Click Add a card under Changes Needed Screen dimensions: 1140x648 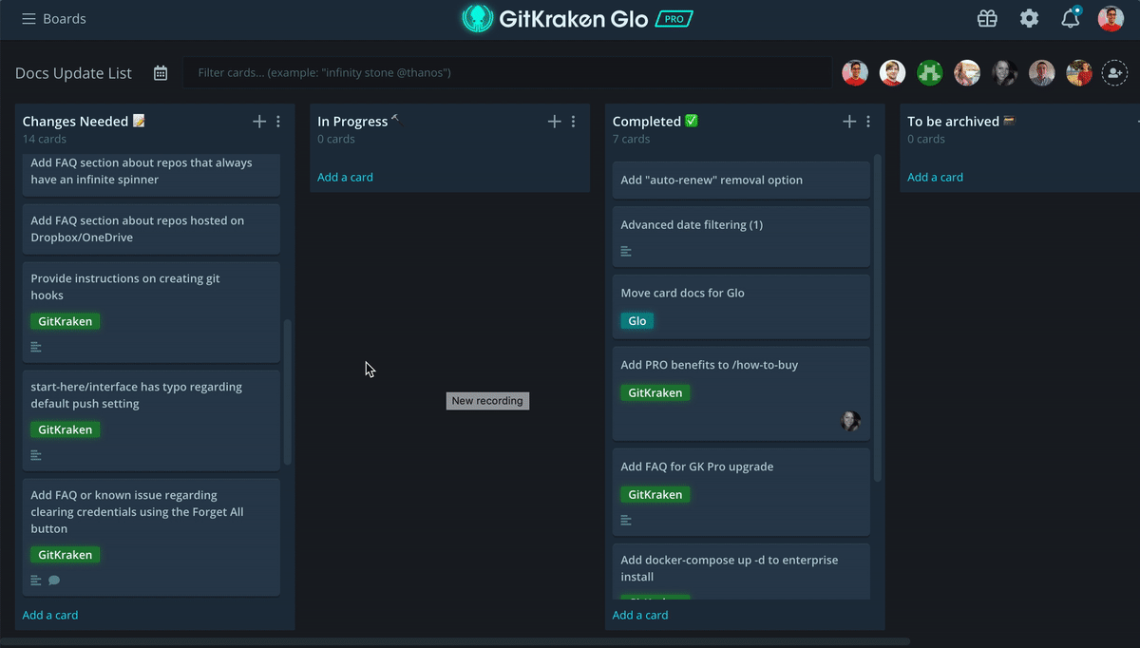[50, 615]
